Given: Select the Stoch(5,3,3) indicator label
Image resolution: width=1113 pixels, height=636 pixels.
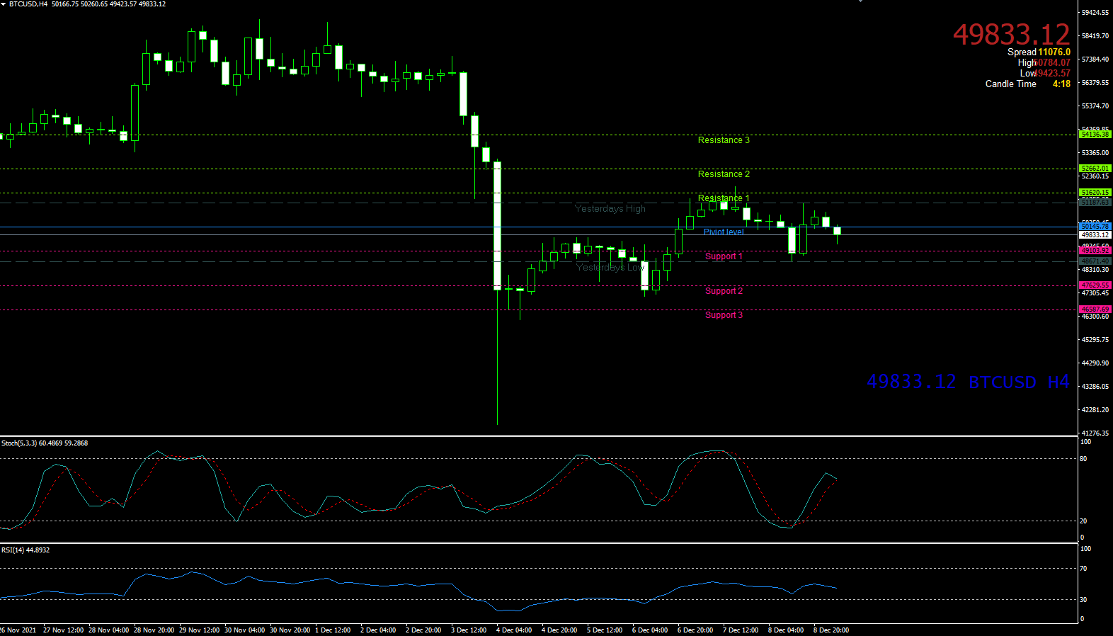Looking at the screenshot, I should point(45,443).
